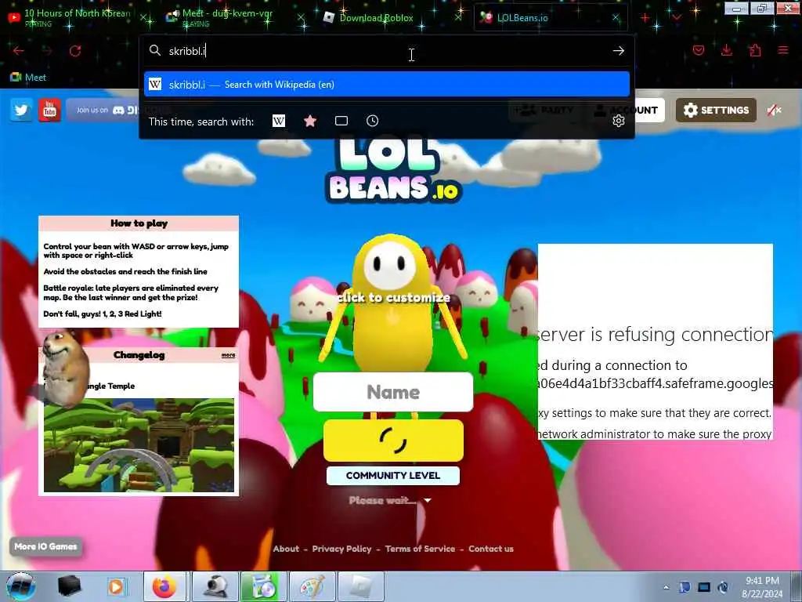The height and width of the screenshot is (602, 802).
Task: Click the How to play panel heading
Action: (139, 223)
